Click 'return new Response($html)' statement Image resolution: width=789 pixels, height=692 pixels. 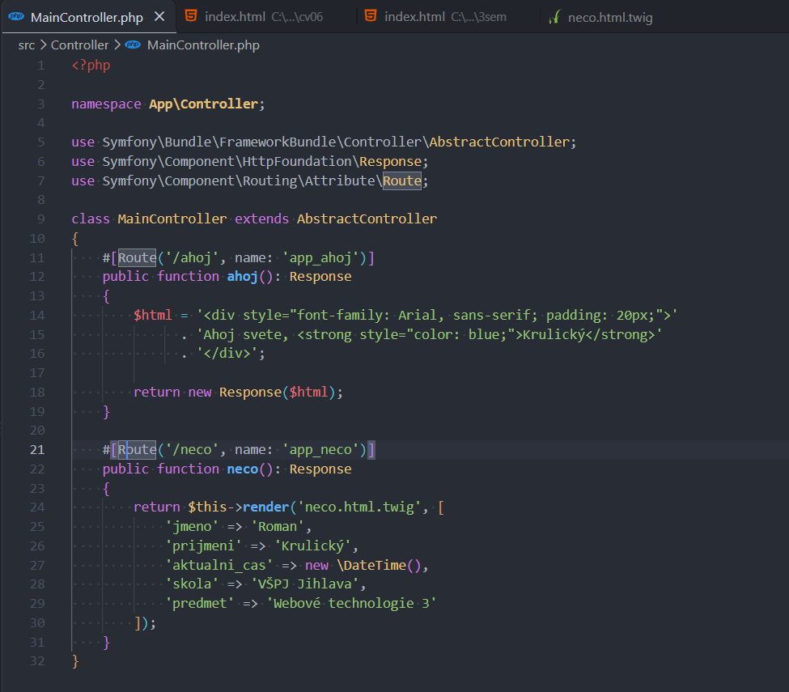(238, 392)
